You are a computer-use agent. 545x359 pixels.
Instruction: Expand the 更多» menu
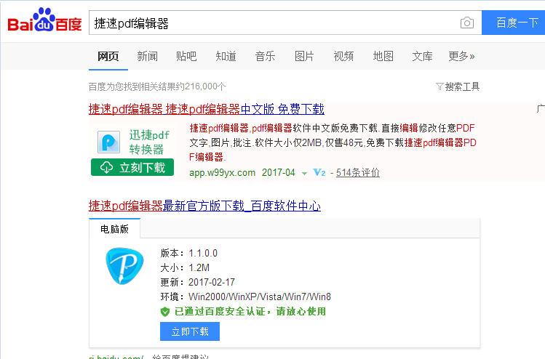coord(461,56)
